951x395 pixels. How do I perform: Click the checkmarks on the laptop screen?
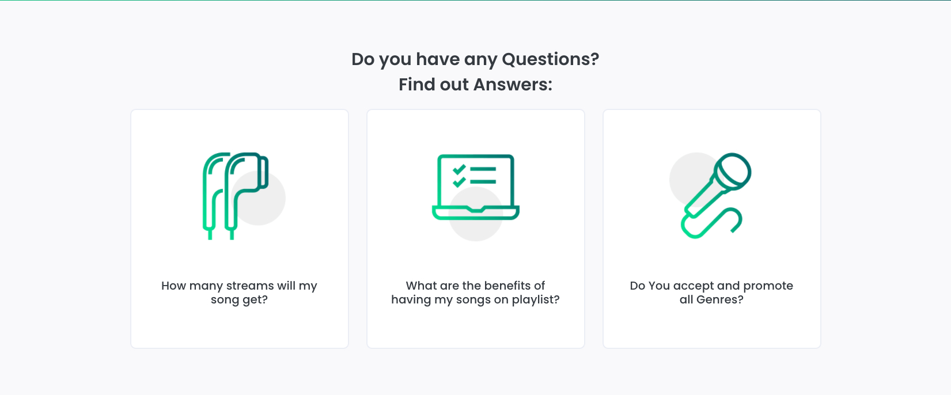point(459,176)
